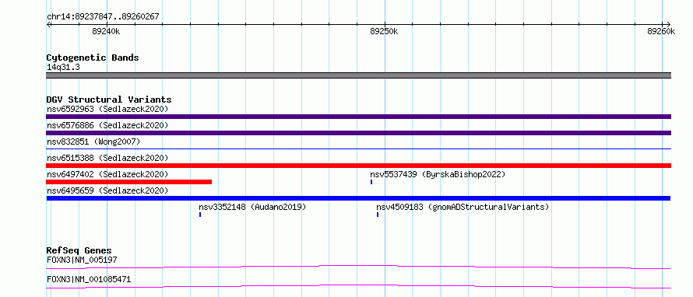Screen dimensions: 693x297
Task: Click the chr14:89237847..89260267 coordinate label
Action: pos(103,17)
